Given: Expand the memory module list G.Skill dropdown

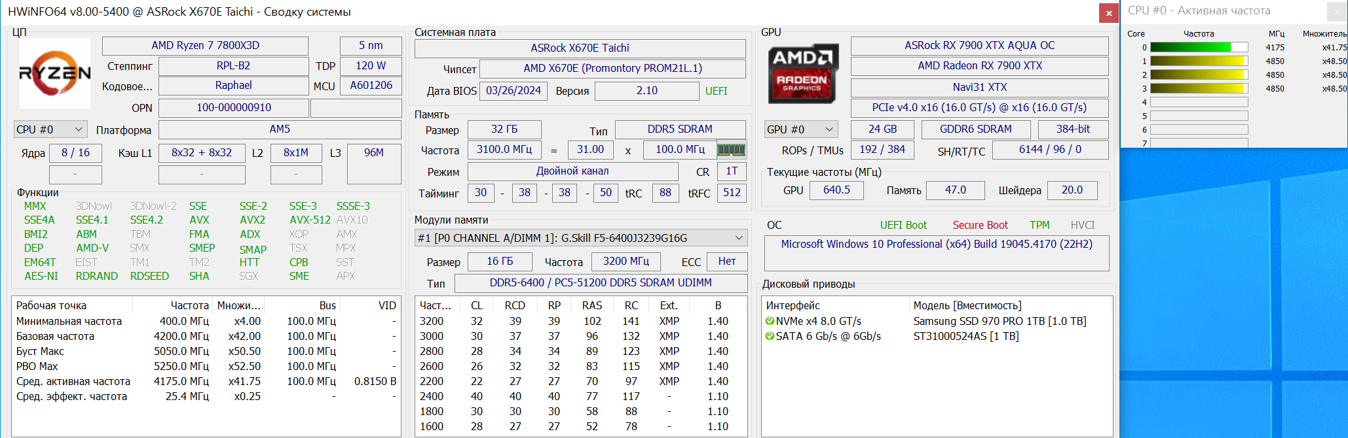Looking at the screenshot, I should (x=581, y=238).
